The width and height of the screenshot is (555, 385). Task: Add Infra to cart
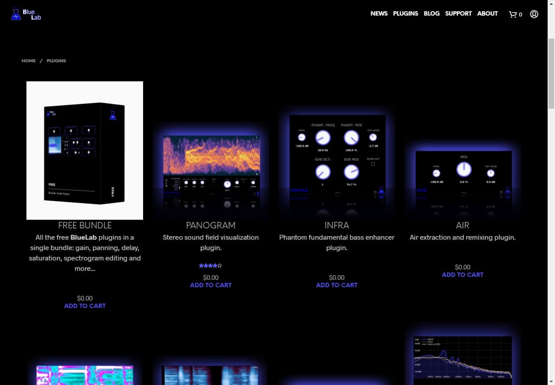pos(337,285)
